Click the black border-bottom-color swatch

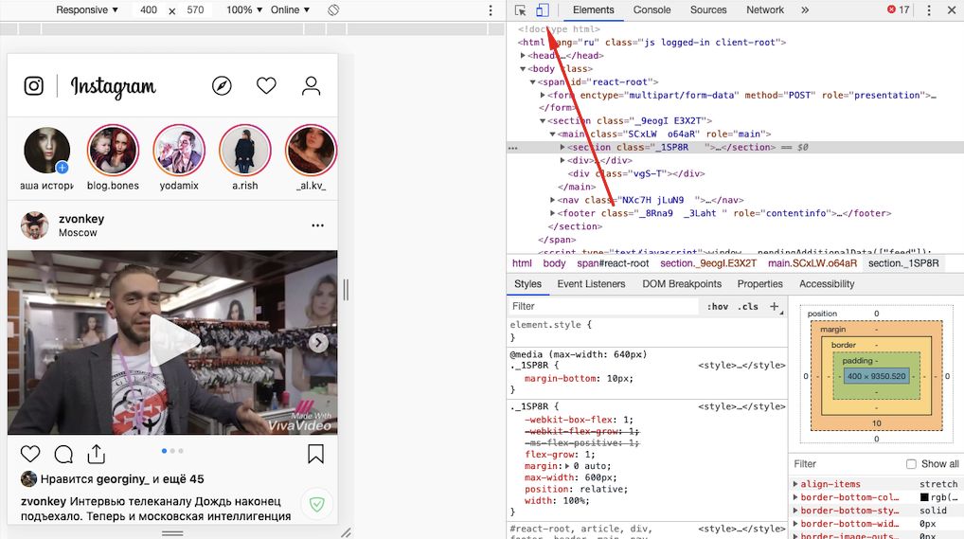coord(924,497)
